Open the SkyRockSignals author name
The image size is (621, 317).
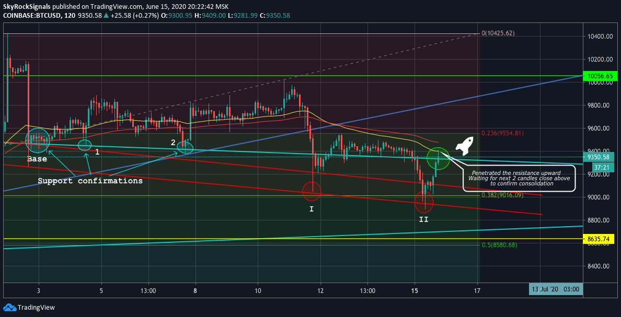[27, 7]
